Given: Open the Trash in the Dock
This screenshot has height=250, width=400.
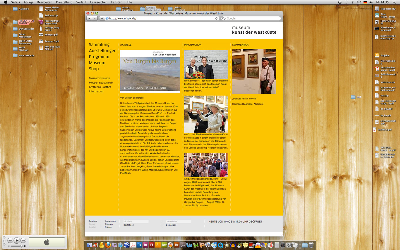Looking at the screenshot, I should click(x=311, y=245).
